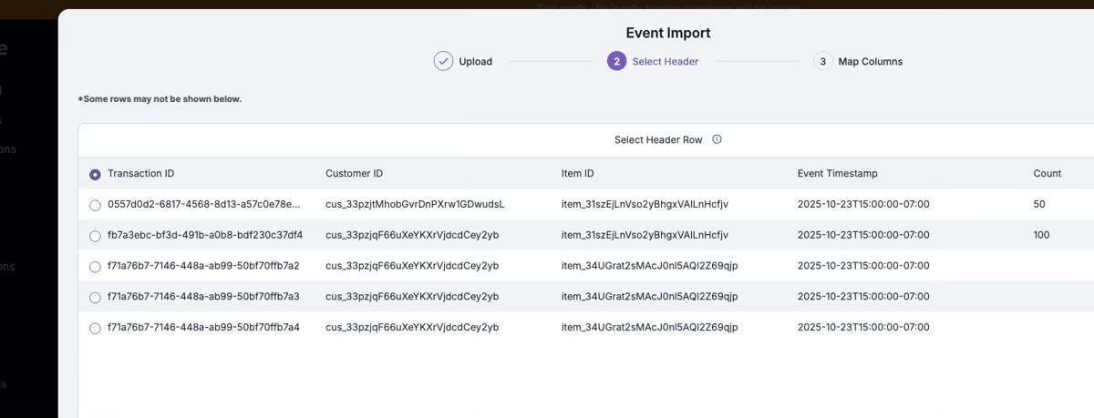
Task: Go to the Upload step label
Action: (x=475, y=62)
